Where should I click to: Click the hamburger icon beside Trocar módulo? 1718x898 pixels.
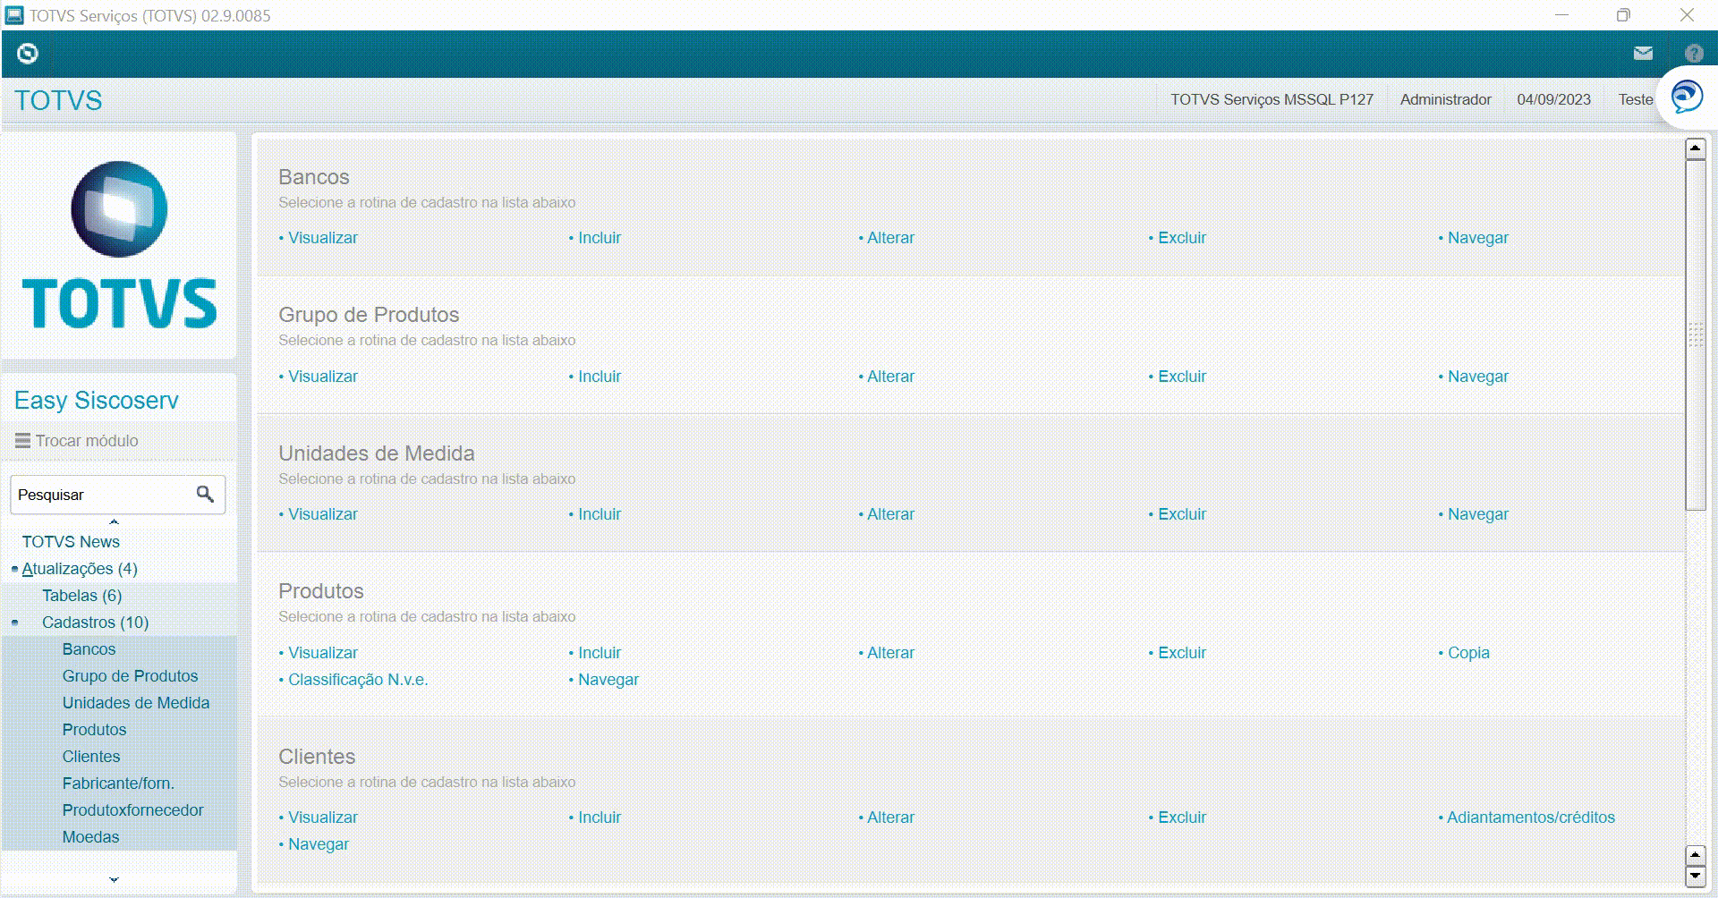[21, 440]
